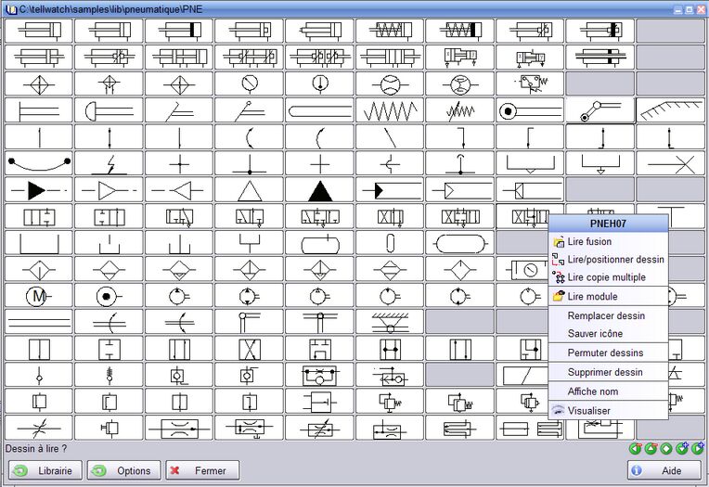This screenshot has width=709, height=487.
Task: Click green right arrow with plus icon
Action: pyautogui.click(x=697, y=449)
